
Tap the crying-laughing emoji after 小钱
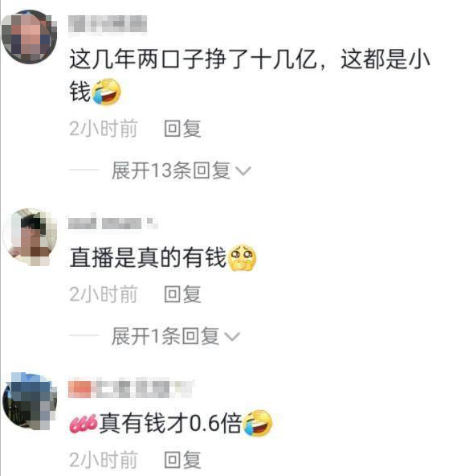[106, 92]
